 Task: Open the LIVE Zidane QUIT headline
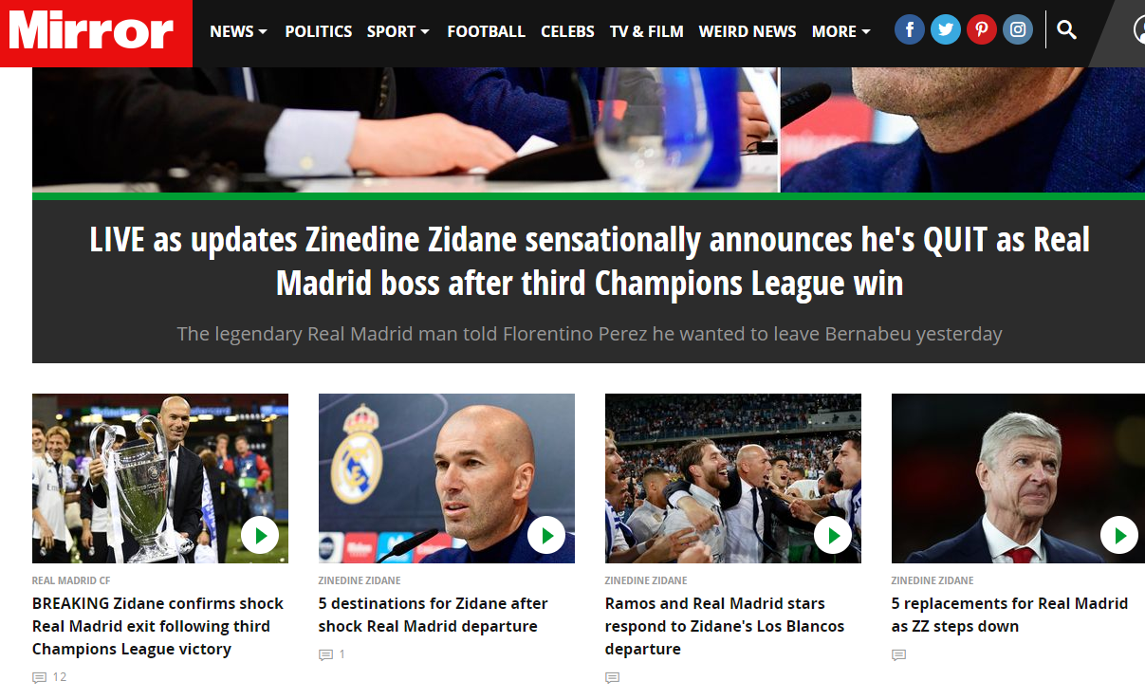(x=589, y=261)
